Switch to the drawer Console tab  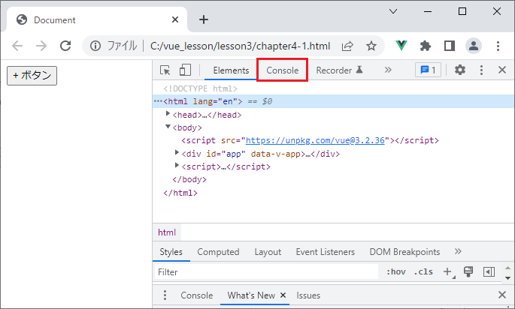(196, 295)
